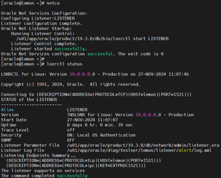Click 'Configuring Listener:LISTENER' line
The width and height of the screenshot is (221, 178).
click(x=38, y=18)
